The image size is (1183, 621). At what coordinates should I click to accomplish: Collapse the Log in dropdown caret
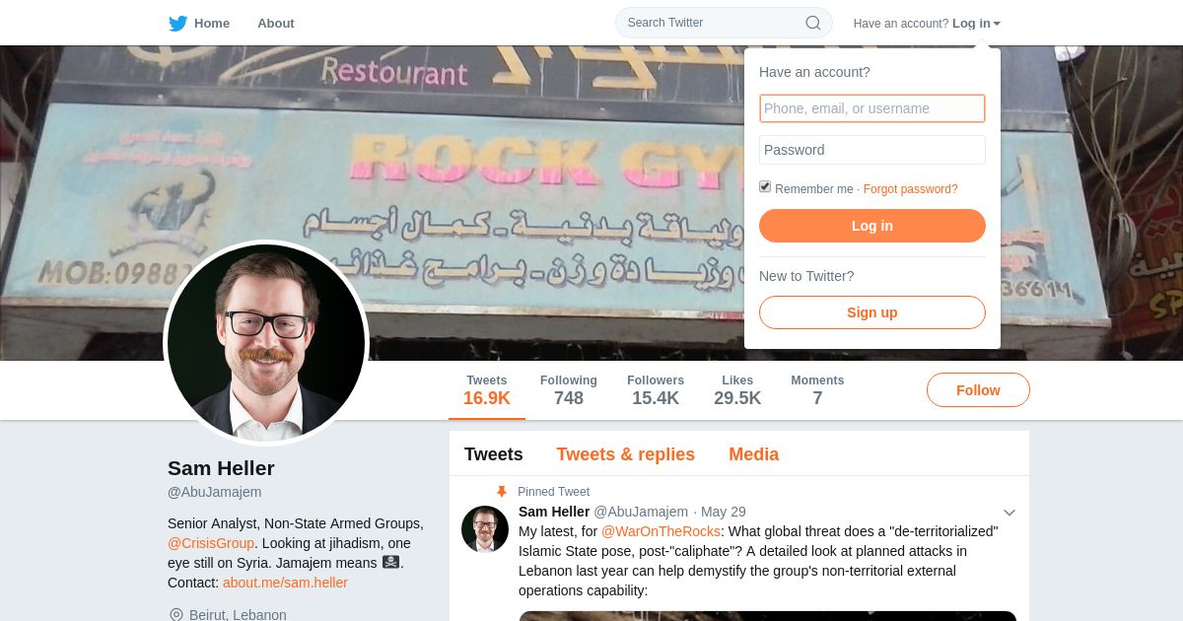(997, 24)
